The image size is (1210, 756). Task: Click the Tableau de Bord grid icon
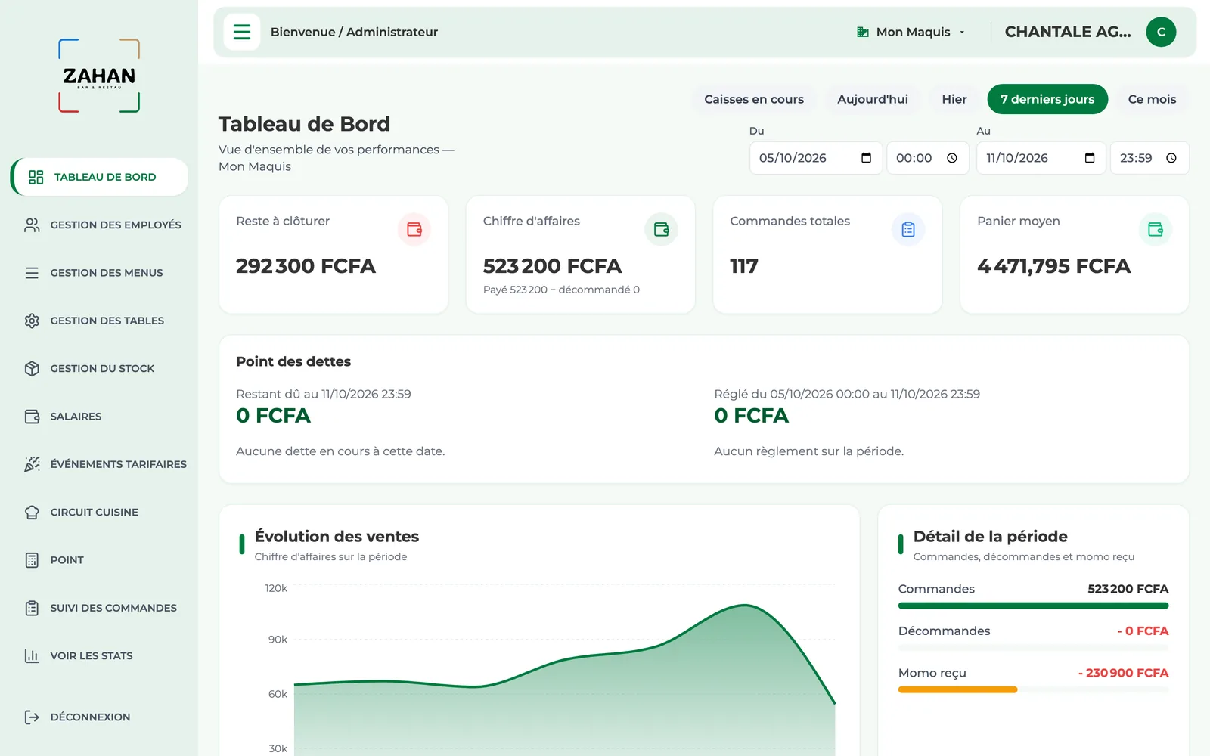coord(36,177)
